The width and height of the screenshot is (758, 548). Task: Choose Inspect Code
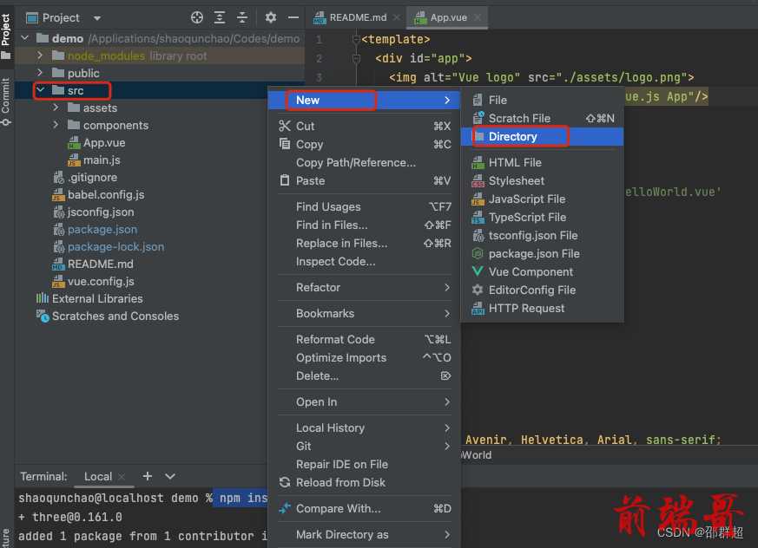point(364,262)
